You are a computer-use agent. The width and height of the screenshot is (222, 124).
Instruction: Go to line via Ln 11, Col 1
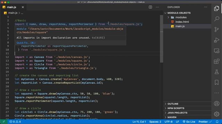(139, 122)
